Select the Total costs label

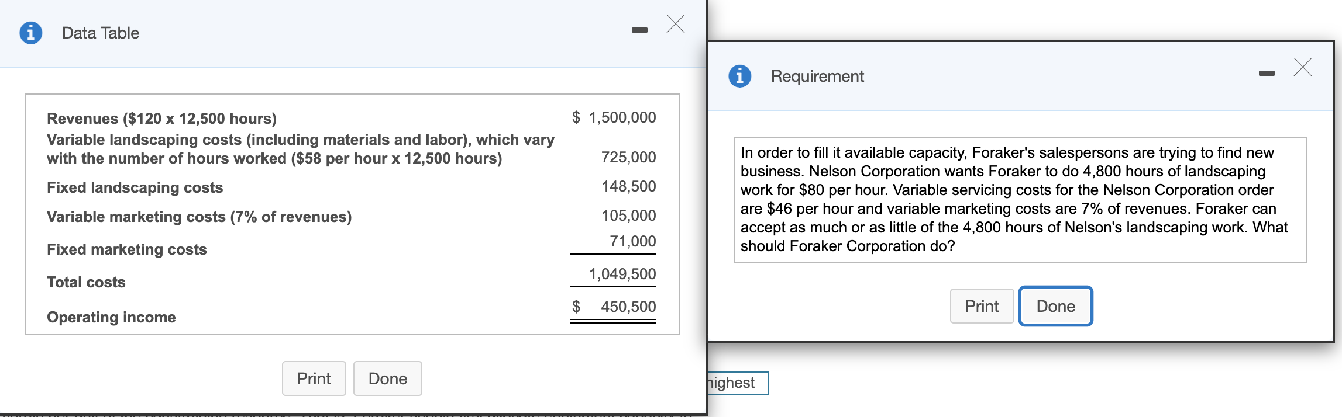[86, 282]
